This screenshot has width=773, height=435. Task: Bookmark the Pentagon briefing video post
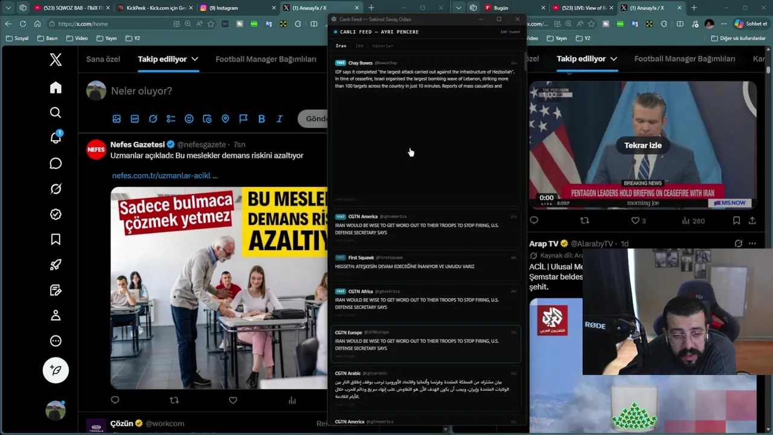click(x=736, y=221)
